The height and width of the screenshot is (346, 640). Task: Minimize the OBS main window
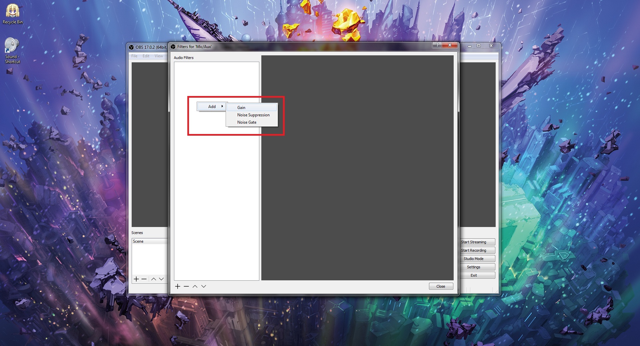tap(470, 46)
